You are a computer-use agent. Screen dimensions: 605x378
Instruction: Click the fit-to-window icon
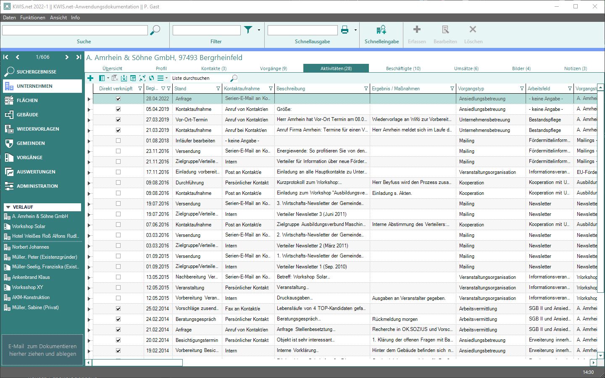click(x=142, y=78)
